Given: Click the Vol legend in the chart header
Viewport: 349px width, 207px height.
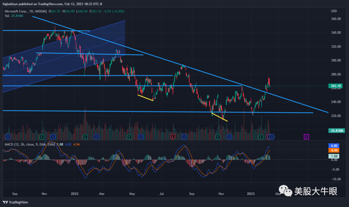Looking at the screenshot, I should (x=14, y=16).
